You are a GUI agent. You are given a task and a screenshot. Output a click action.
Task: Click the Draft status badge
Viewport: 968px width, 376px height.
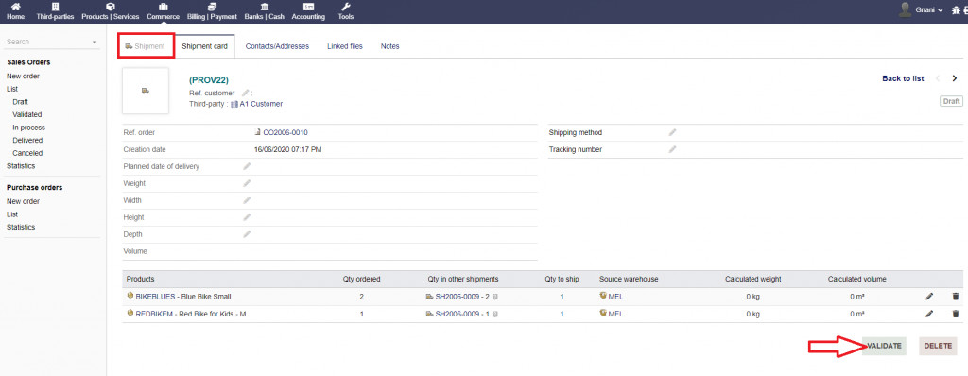point(951,101)
